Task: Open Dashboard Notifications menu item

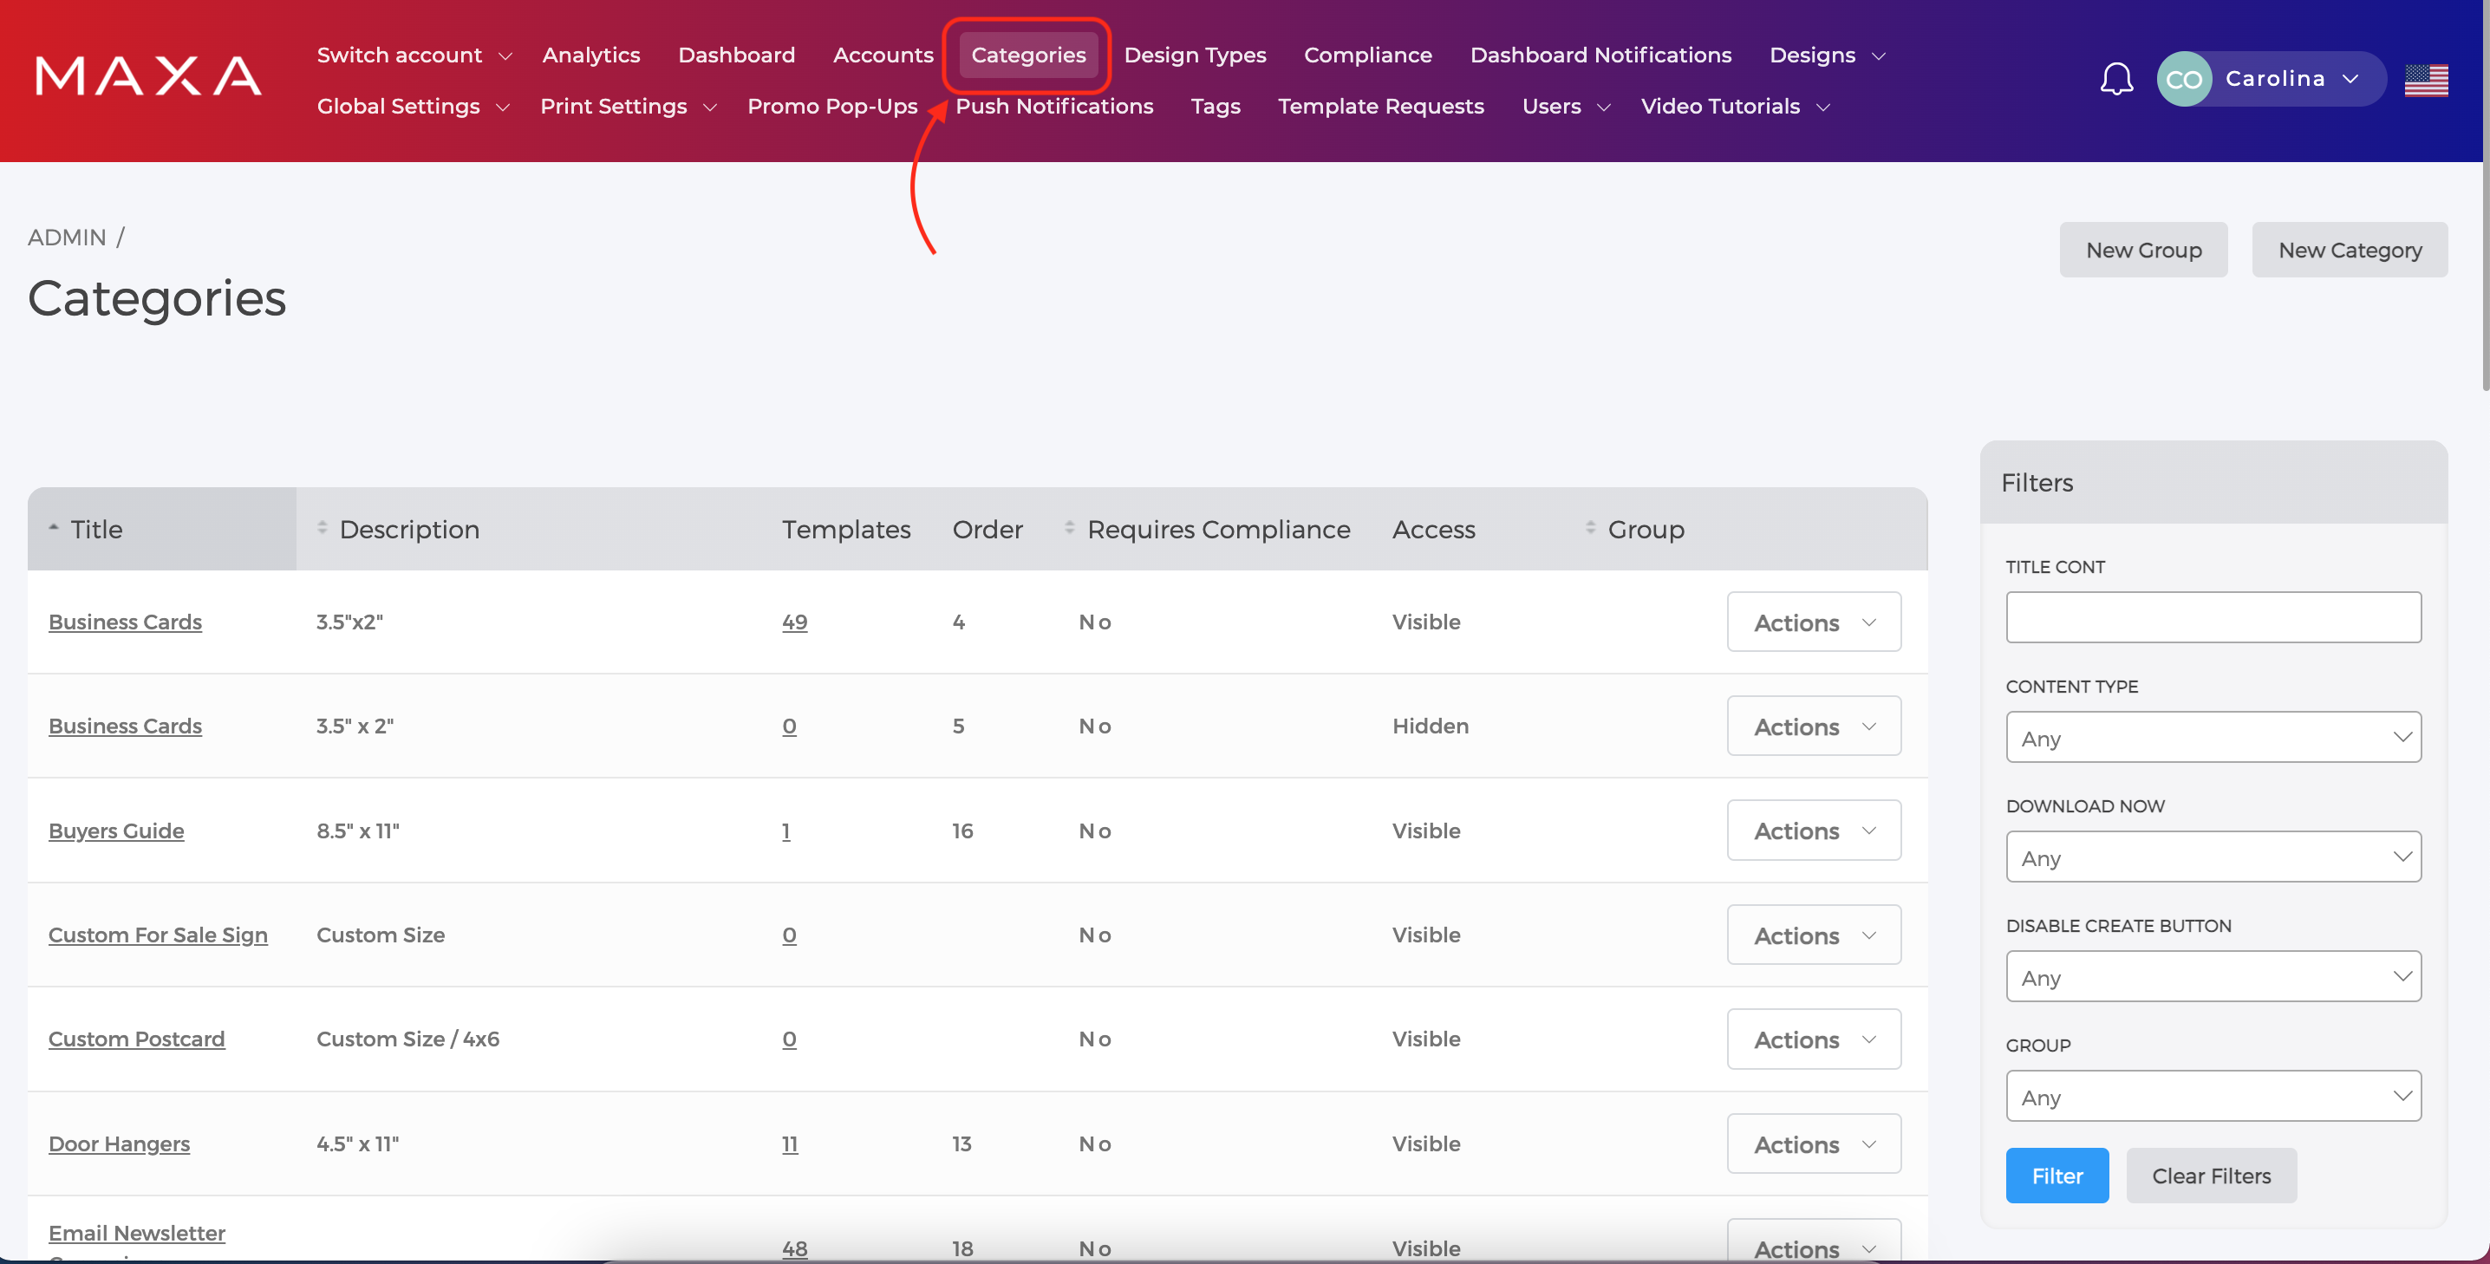Action: [x=1600, y=55]
